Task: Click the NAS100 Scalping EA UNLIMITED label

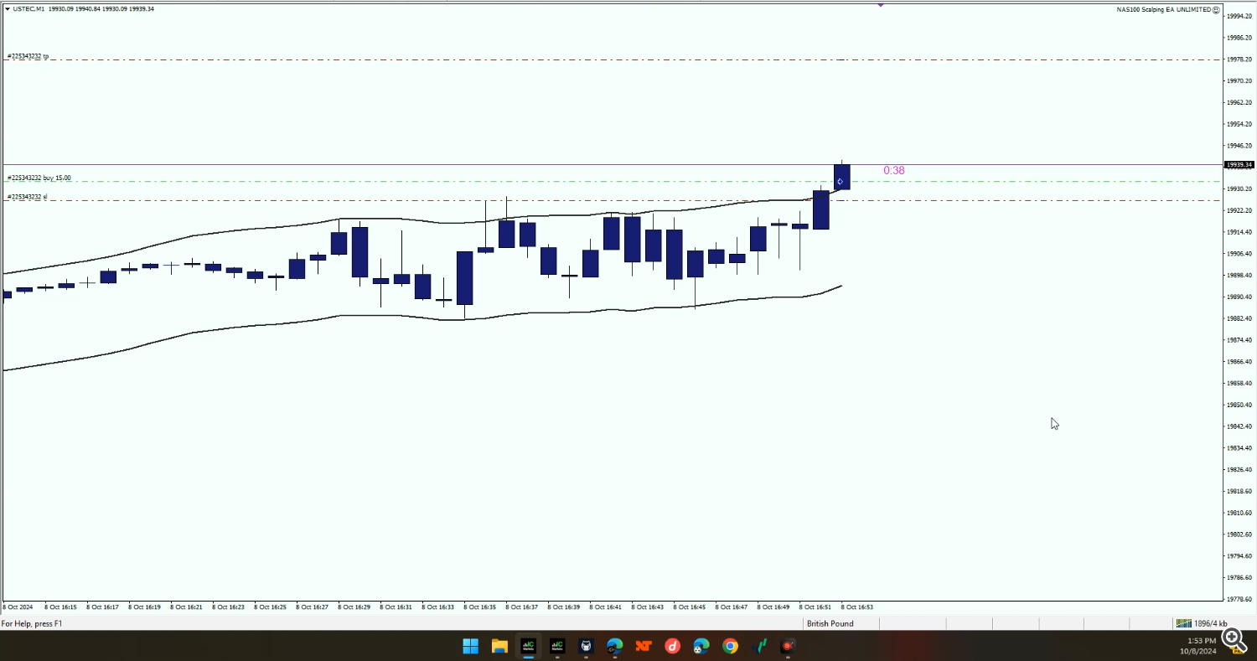Action: 1164,9
